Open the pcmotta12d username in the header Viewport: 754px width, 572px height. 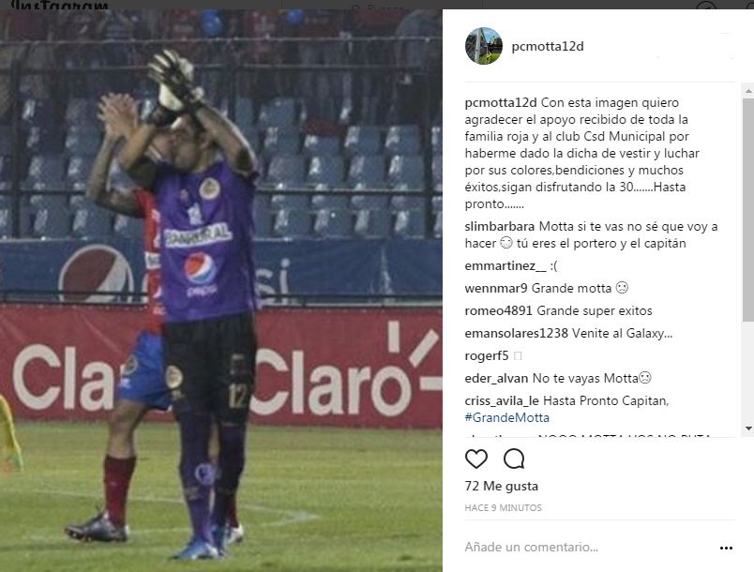pos(548,47)
